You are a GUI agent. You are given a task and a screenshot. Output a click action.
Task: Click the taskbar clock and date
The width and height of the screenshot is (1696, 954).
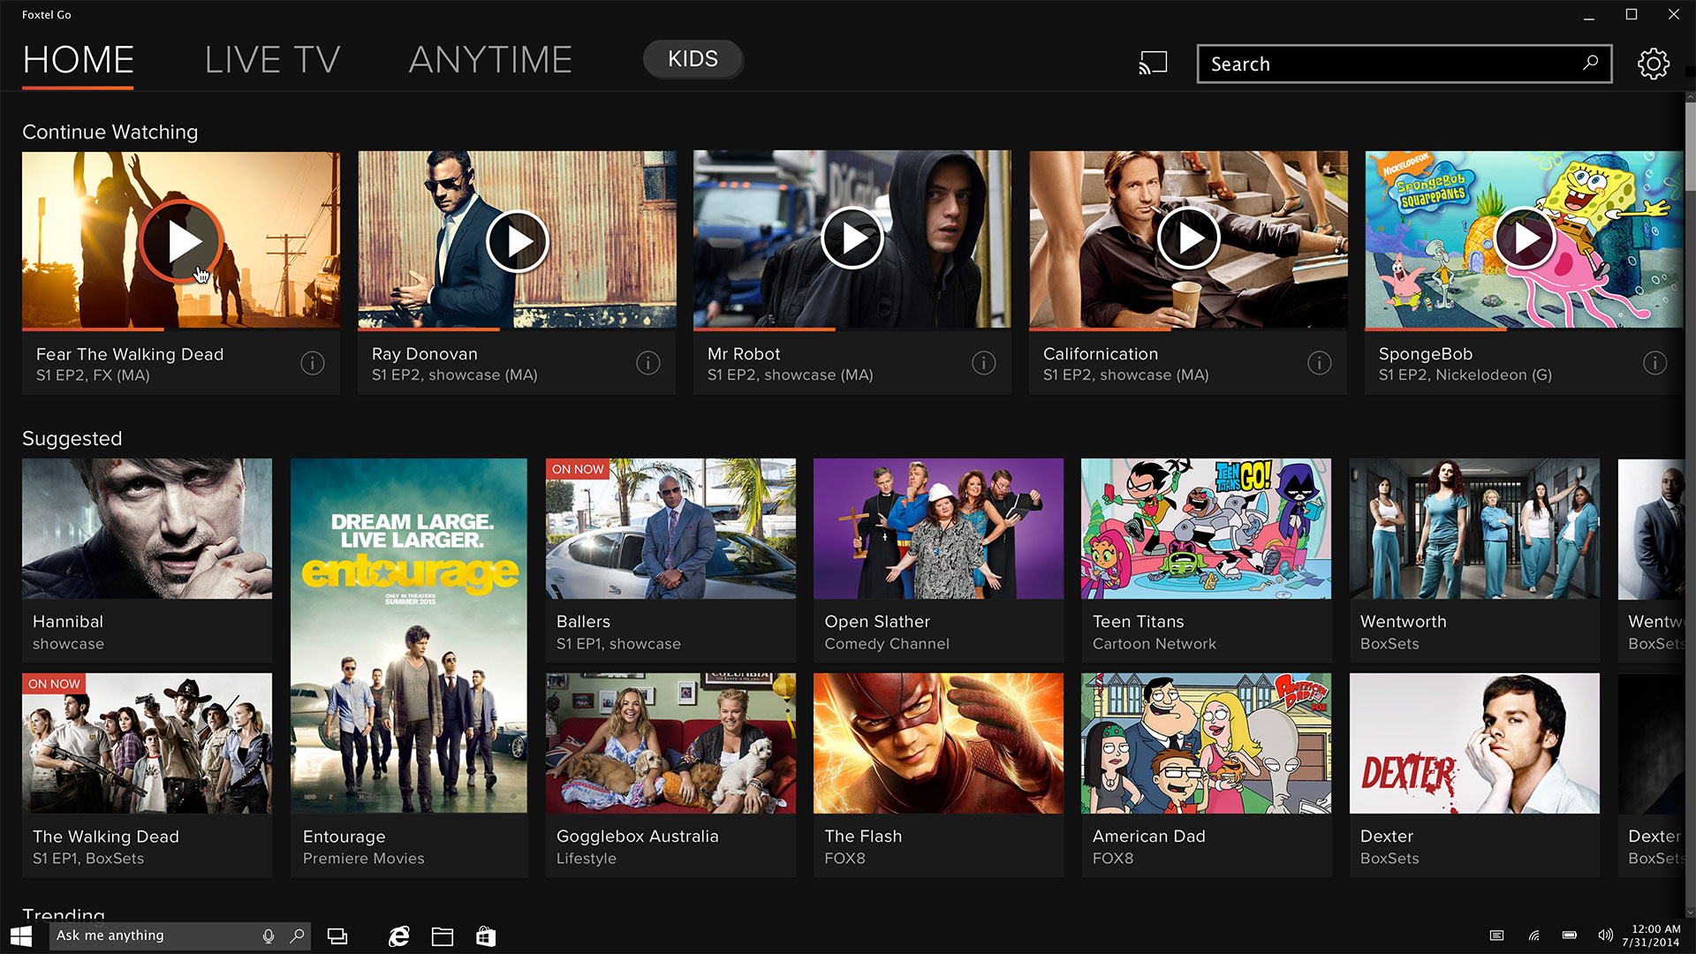pos(1651,935)
